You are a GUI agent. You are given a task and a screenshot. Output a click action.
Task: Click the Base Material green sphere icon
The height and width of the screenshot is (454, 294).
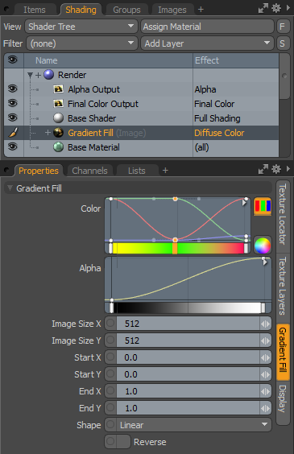click(x=58, y=147)
